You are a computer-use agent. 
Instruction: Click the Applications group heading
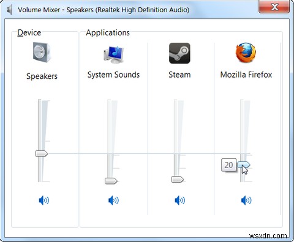[108, 32]
